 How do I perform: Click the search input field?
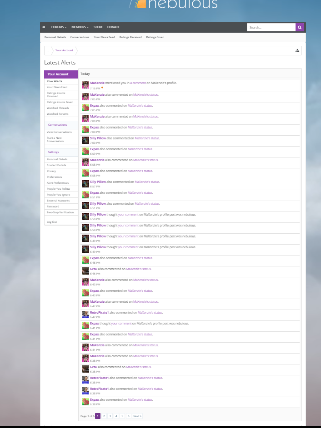click(271, 27)
